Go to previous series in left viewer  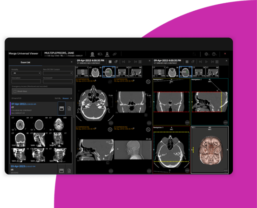pos(123,62)
